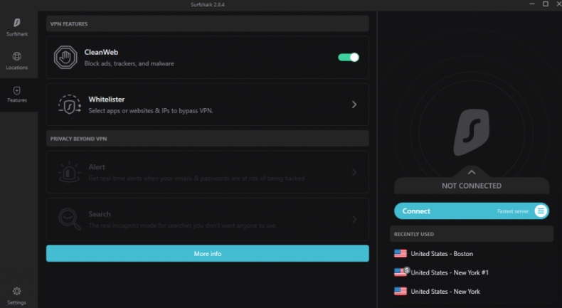Open the server list menu icon on Connect

pos(541,211)
